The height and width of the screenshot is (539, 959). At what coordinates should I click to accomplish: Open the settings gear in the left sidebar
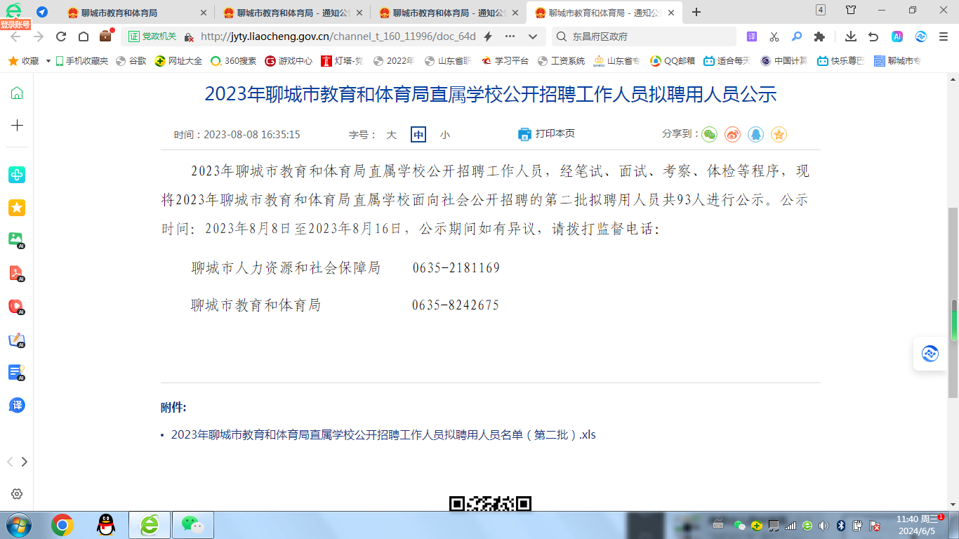17,493
